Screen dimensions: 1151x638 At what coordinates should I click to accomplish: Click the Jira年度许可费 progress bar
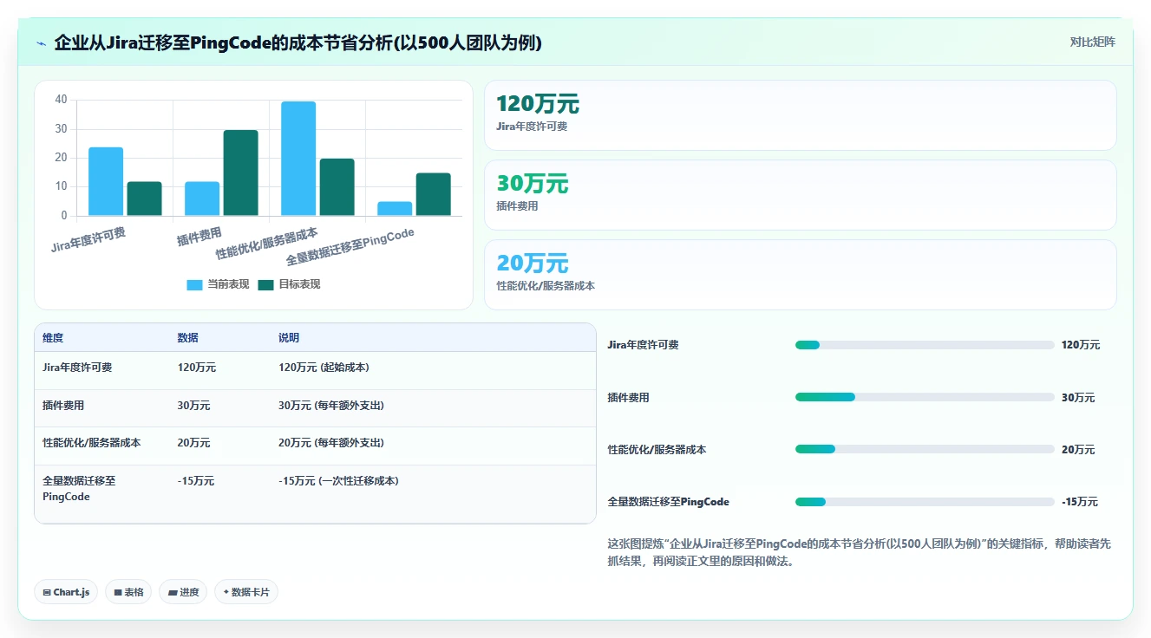coord(925,345)
